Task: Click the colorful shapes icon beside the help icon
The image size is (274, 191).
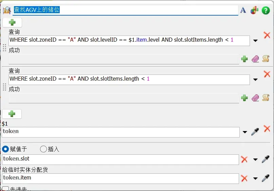Action: pos(254,10)
